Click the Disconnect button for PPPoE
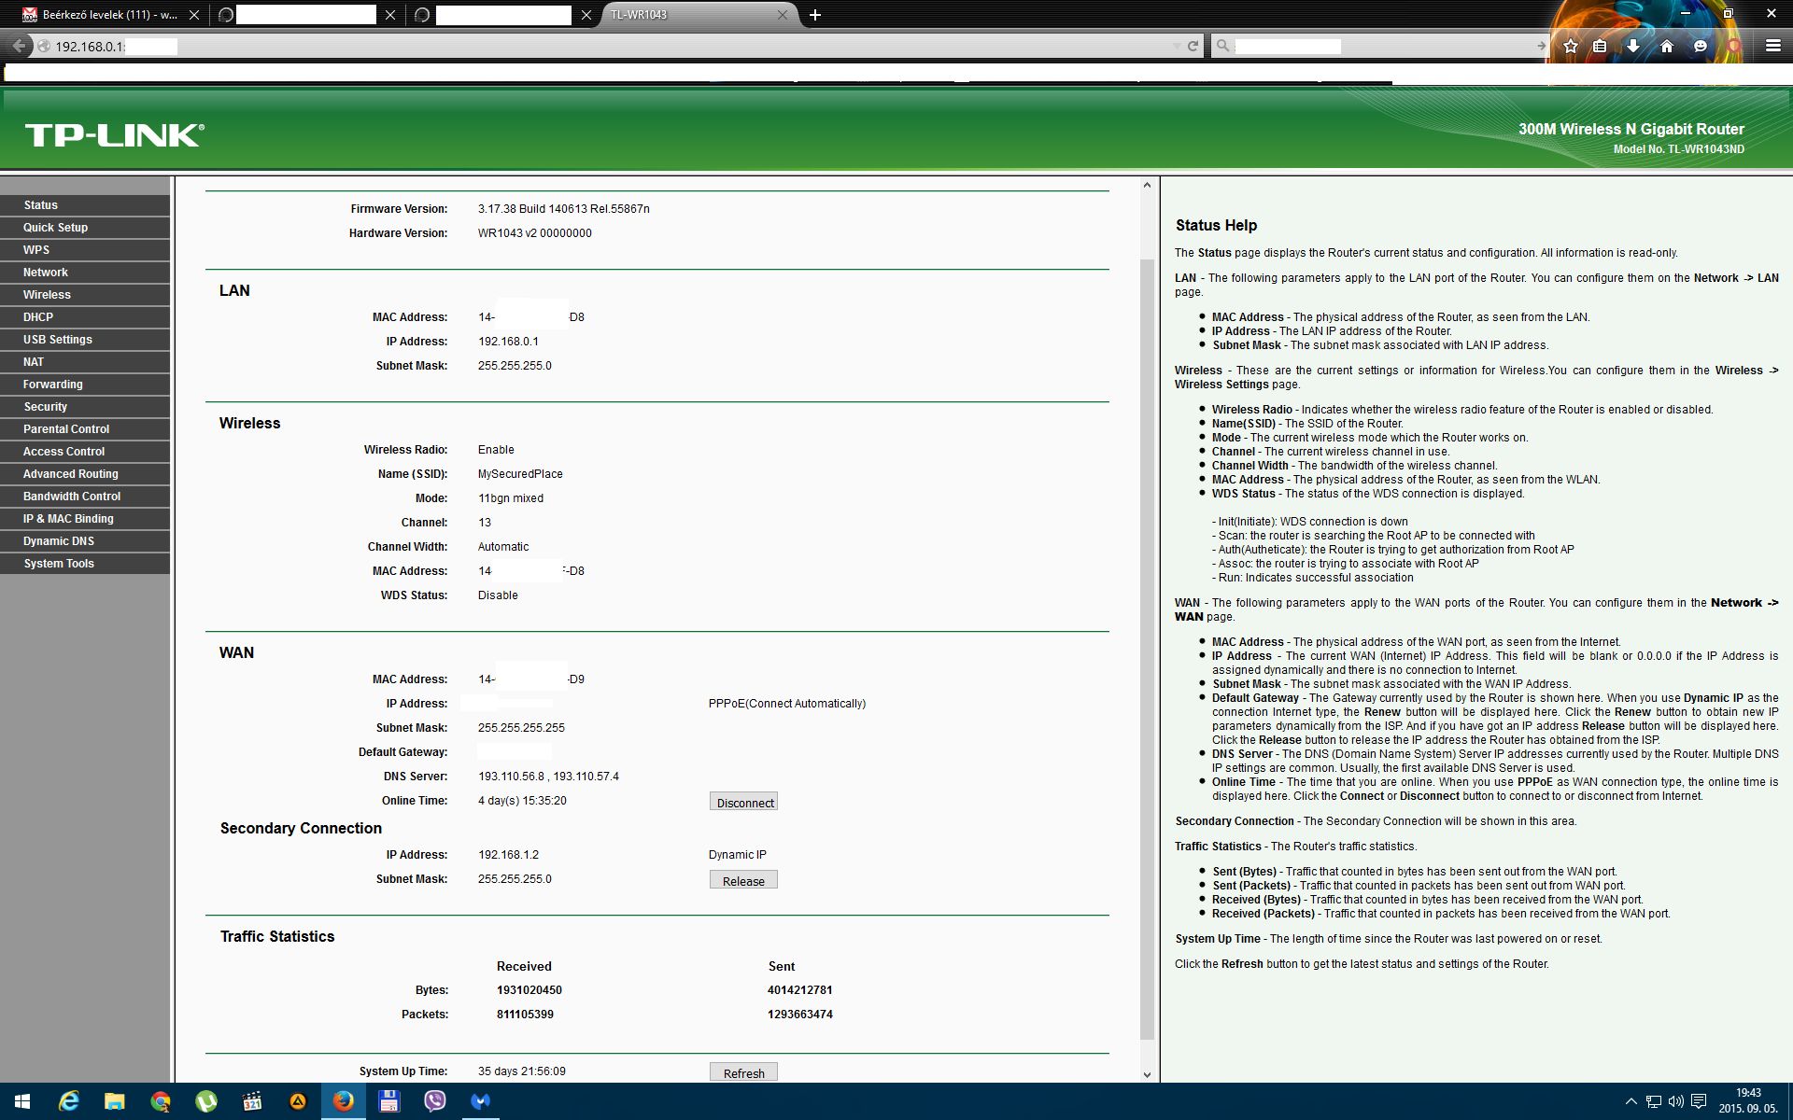The height and width of the screenshot is (1120, 1793). tap(743, 803)
